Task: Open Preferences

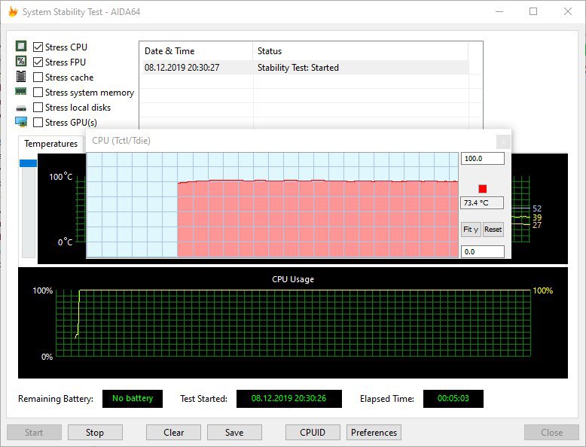Action: pos(374,433)
